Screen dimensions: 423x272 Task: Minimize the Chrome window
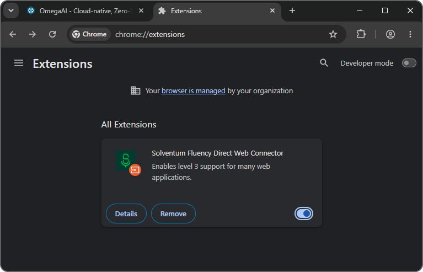tap(360, 10)
